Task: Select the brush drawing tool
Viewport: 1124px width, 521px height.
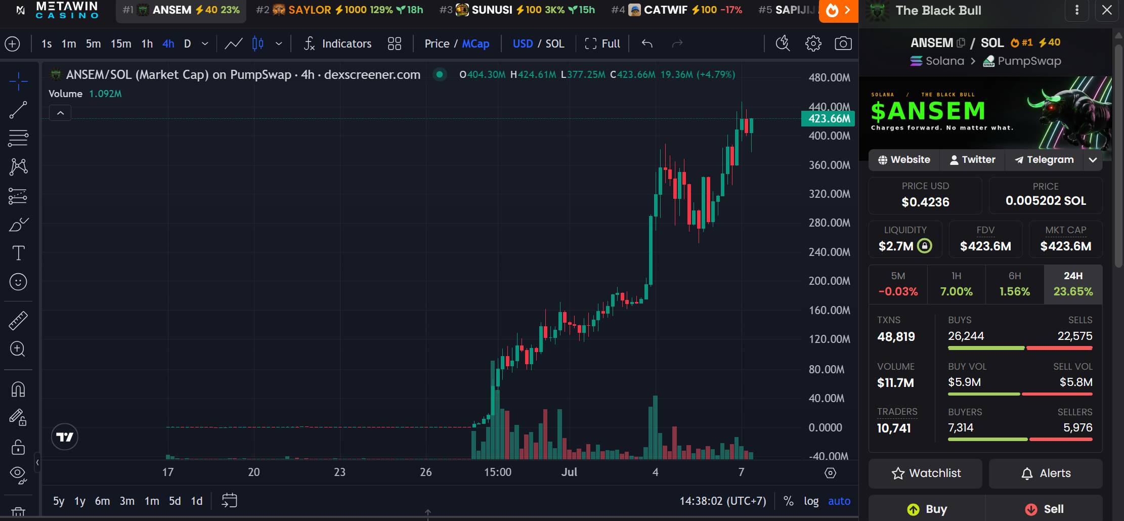Action: 18,224
